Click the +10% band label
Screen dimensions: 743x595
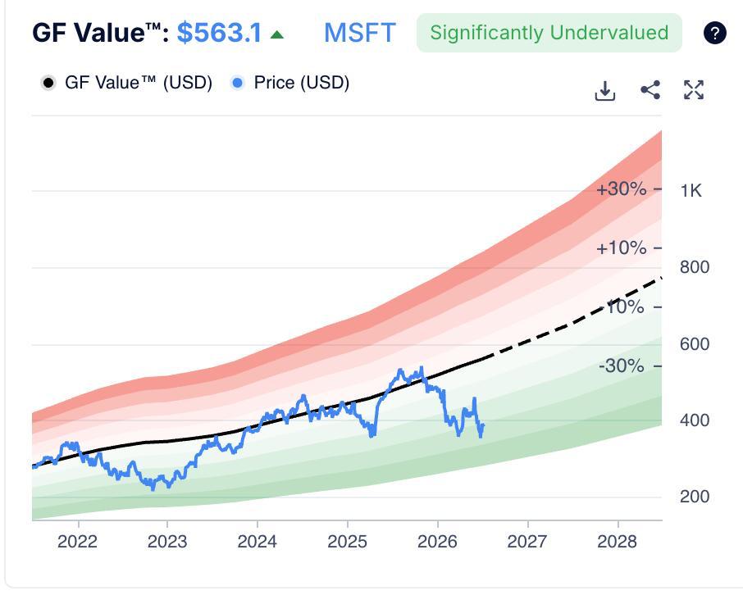622,248
